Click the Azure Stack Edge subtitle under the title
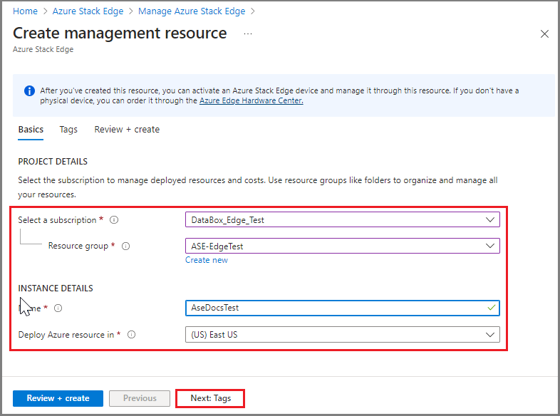This screenshot has height=416, width=560. tap(43, 49)
